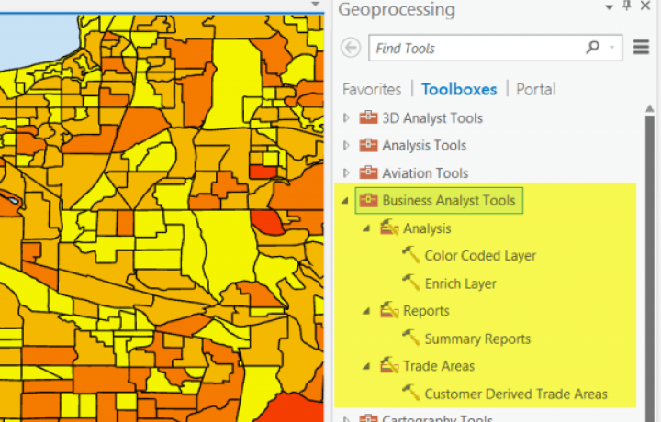Viewport: 661px width, 422px height.
Task: Click Customer Derived Trade Areas hammer icon
Action: click(x=411, y=393)
